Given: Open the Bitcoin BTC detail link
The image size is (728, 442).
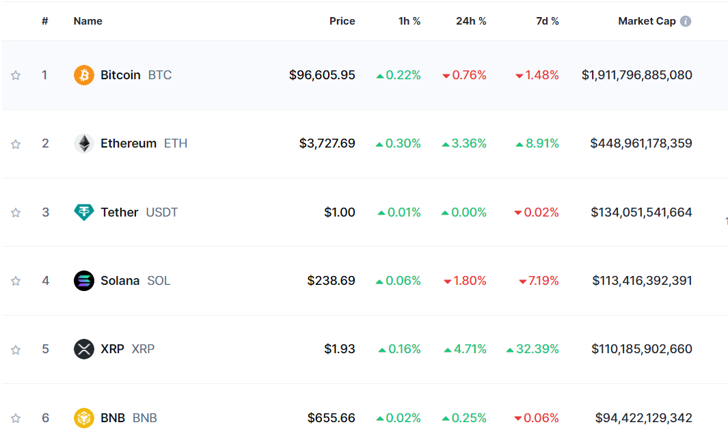Looking at the screenshot, I should [135, 75].
